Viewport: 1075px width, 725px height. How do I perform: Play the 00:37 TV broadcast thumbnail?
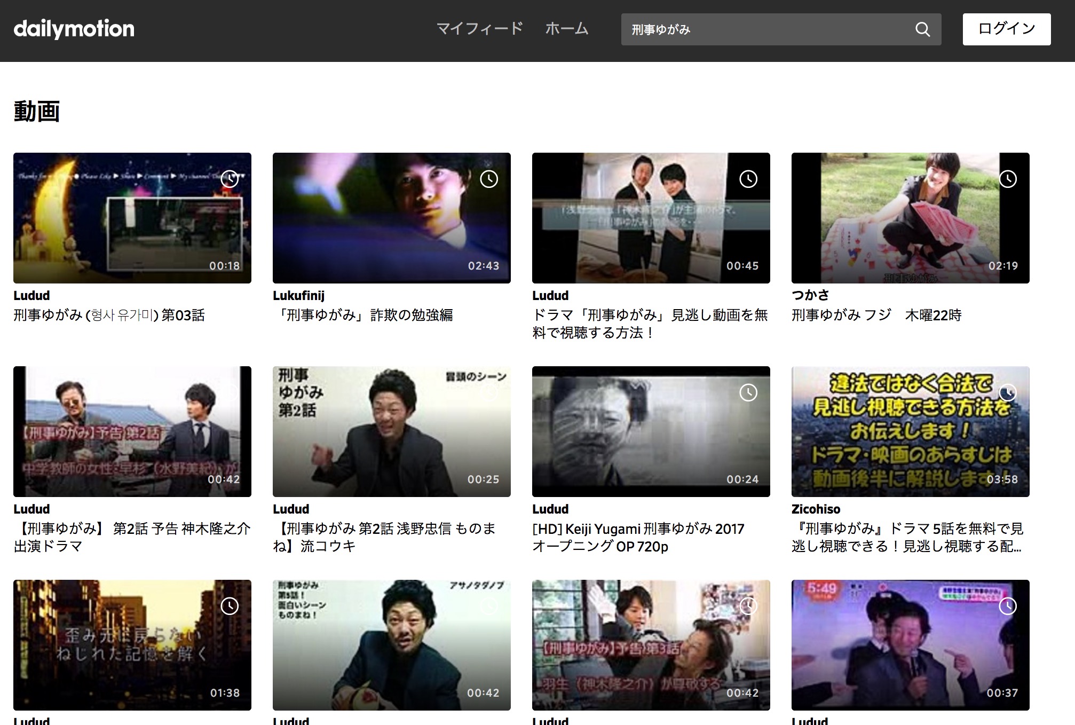pos(911,645)
